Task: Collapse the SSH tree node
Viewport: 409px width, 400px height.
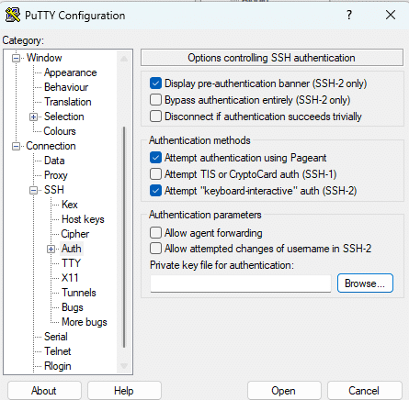Action: click(x=33, y=190)
